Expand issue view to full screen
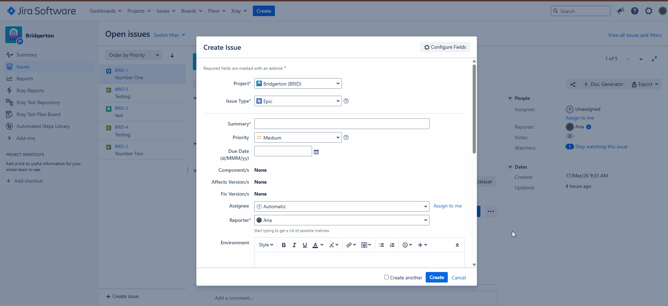Image resolution: width=668 pixels, height=306 pixels. (654, 59)
